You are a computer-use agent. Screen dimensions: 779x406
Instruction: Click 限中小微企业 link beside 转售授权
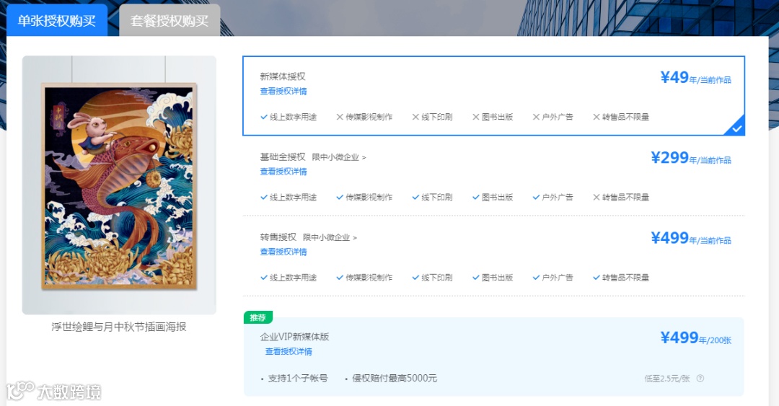tap(330, 237)
